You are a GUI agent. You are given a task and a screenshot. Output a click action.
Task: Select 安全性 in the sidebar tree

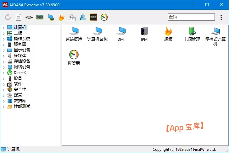[17, 90]
